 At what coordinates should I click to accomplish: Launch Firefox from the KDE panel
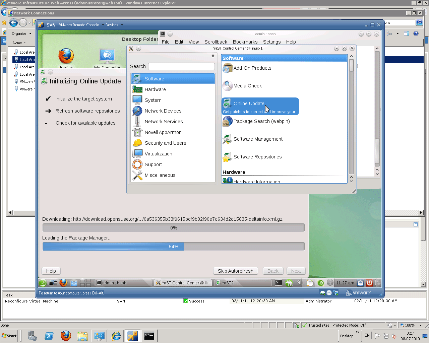pyautogui.click(x=64, y=283)
